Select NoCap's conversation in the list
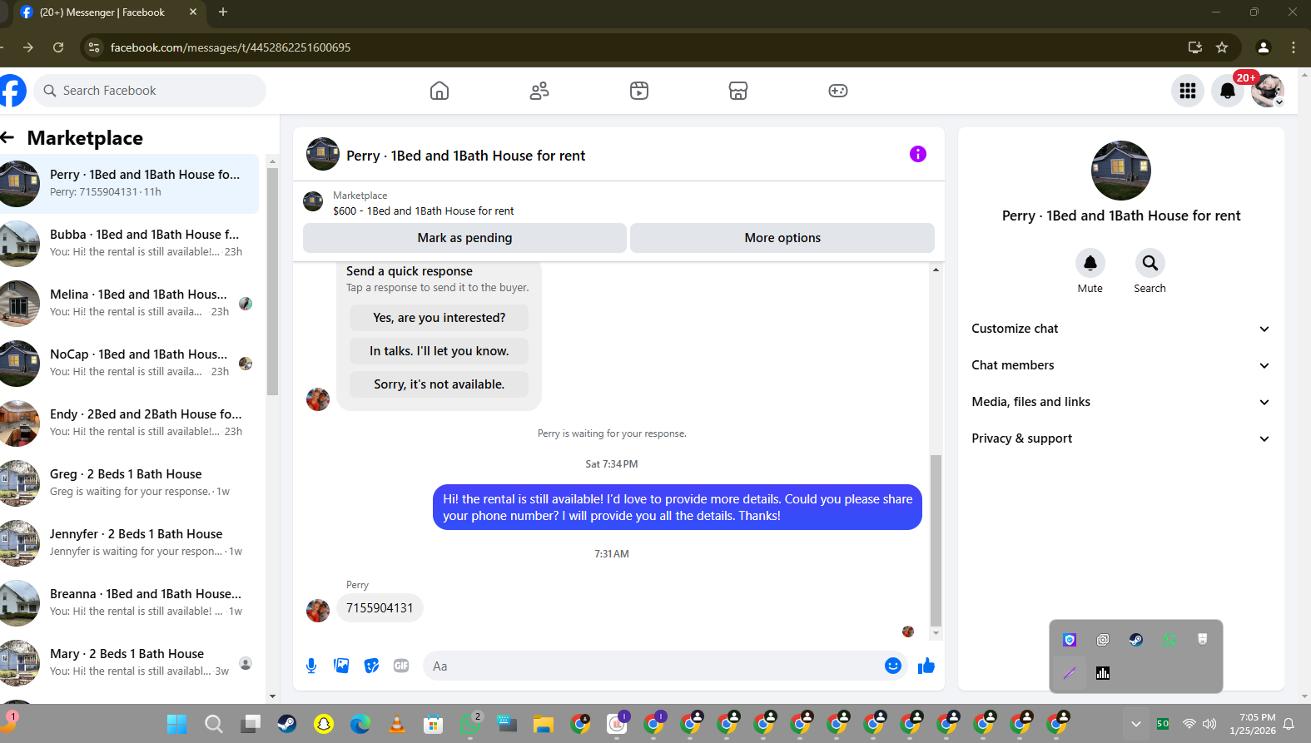The image size is (1311, 743). point(129,364)
